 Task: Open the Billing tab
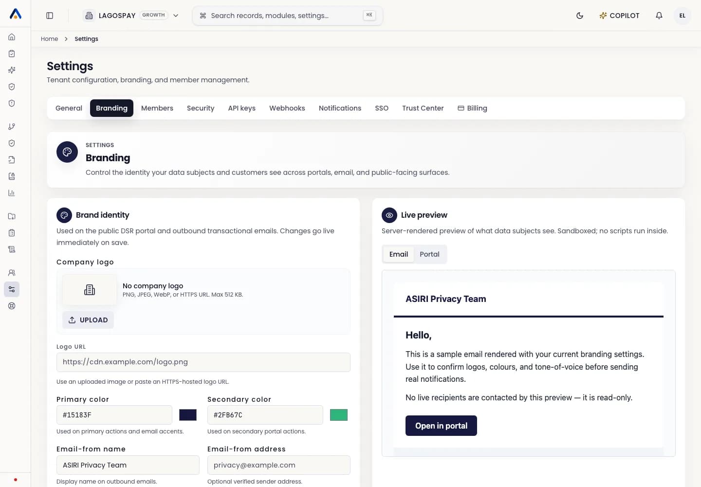[472, 108]
